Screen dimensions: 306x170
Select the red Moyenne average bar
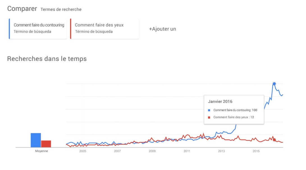46,144
